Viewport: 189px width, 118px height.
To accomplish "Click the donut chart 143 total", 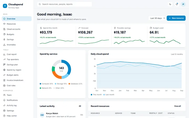I will (61, 69).
